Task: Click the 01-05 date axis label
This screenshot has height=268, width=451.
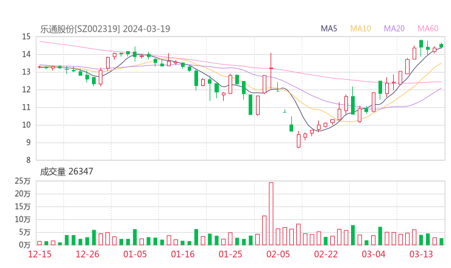Action: 135,254
